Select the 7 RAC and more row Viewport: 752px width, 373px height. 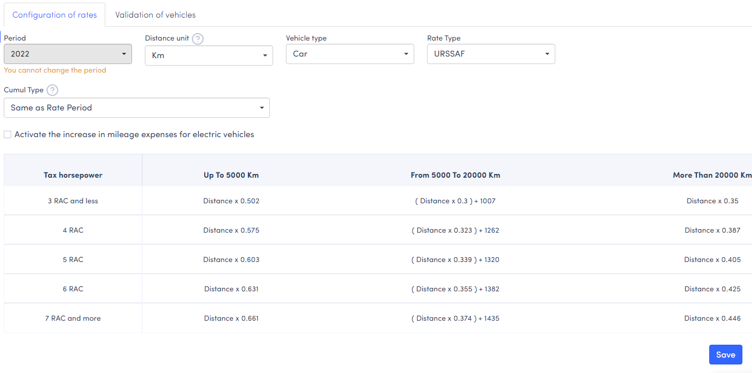(x=73, y=319)
